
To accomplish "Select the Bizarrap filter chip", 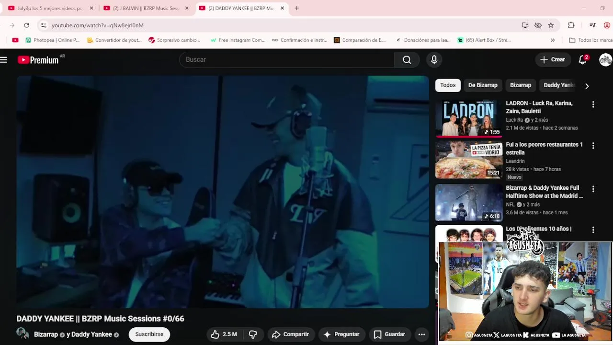I will 521,85.
